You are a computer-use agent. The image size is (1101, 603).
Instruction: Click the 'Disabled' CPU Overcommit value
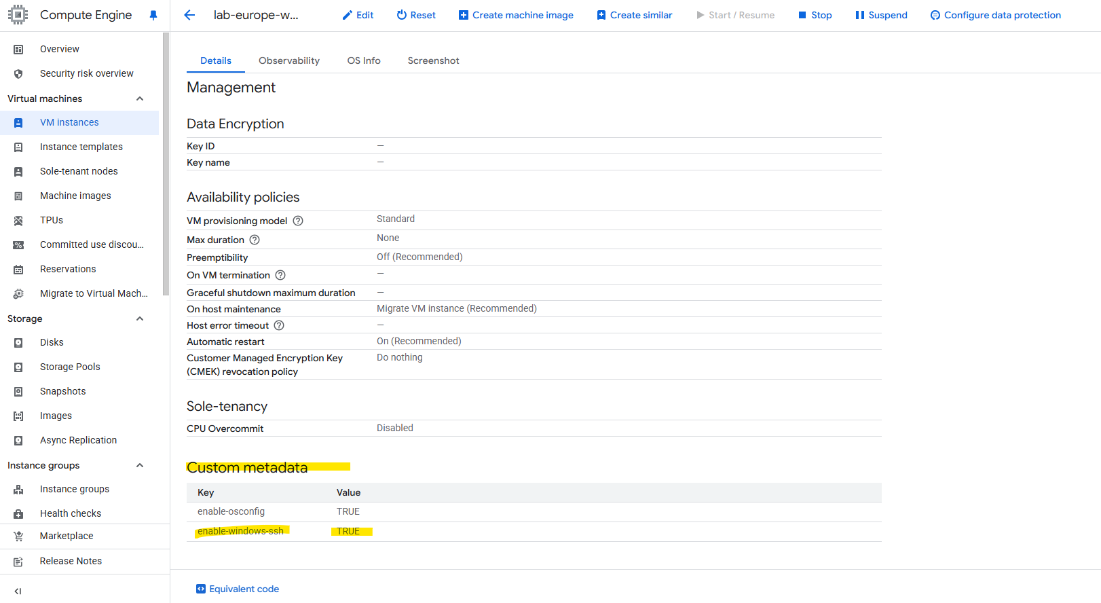(395, 428)
